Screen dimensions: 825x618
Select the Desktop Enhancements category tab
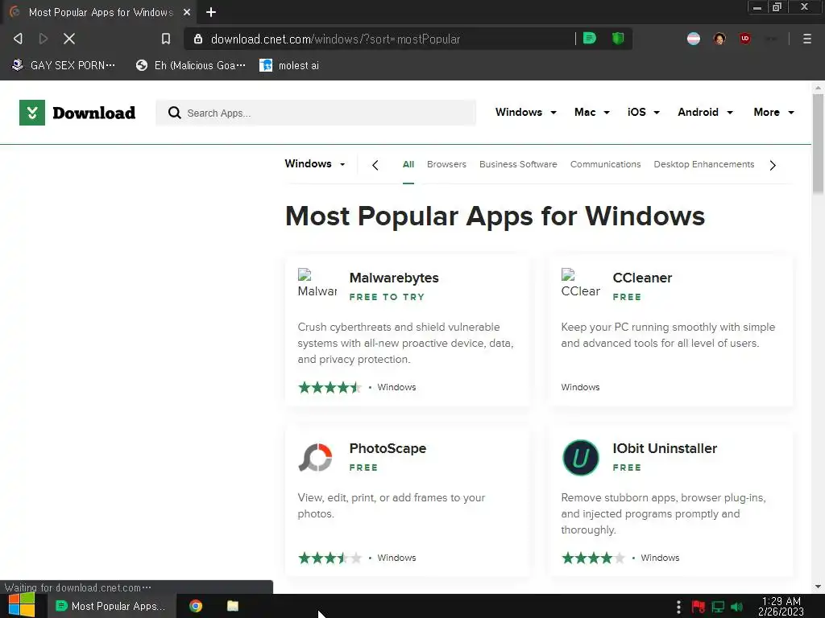(704, 164)
